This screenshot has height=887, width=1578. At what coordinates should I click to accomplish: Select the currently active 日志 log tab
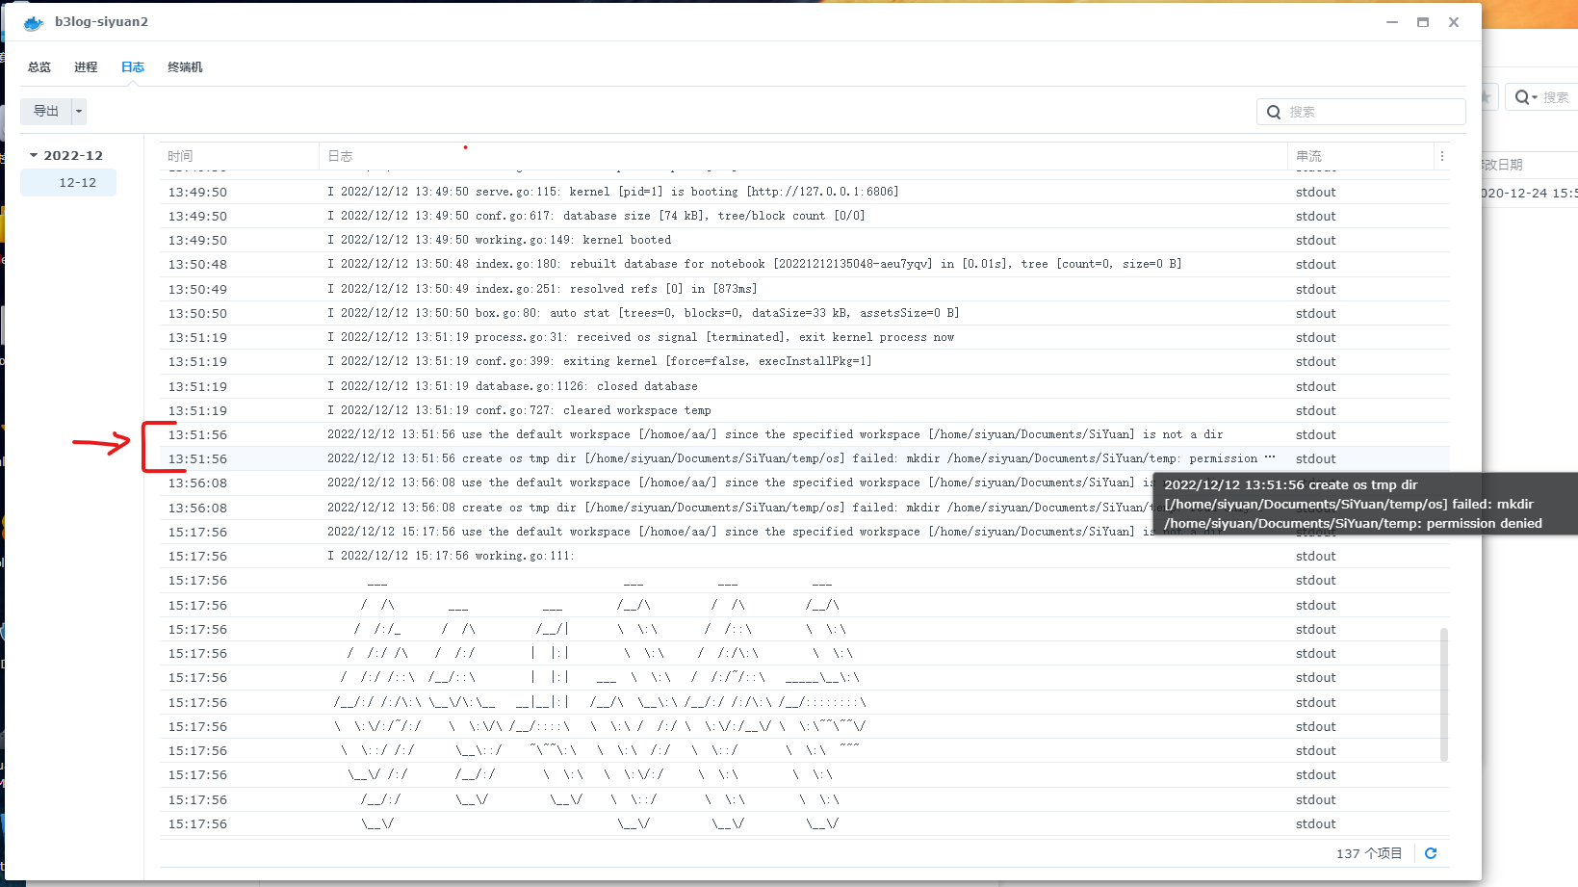[x=132, y=66]
